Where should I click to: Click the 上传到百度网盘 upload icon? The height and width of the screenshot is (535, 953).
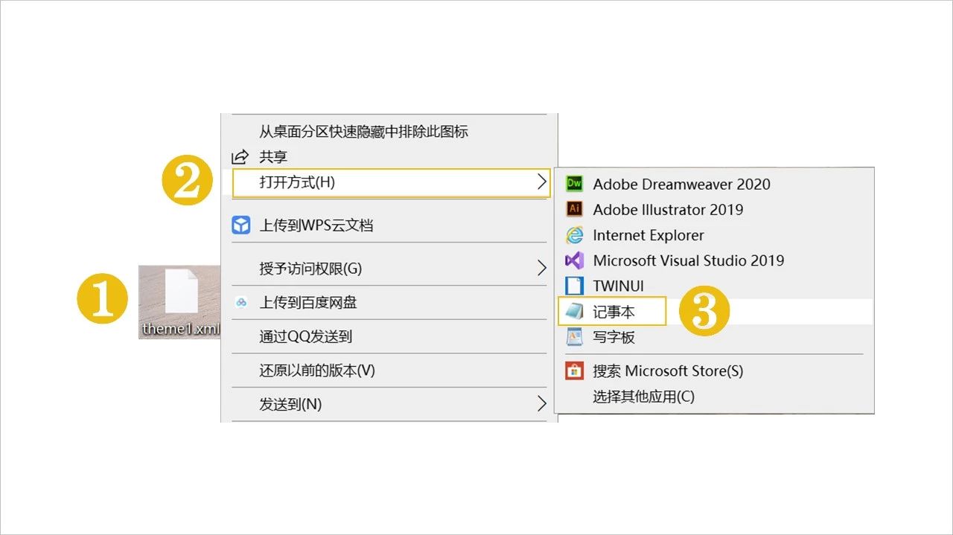point(240,302)
